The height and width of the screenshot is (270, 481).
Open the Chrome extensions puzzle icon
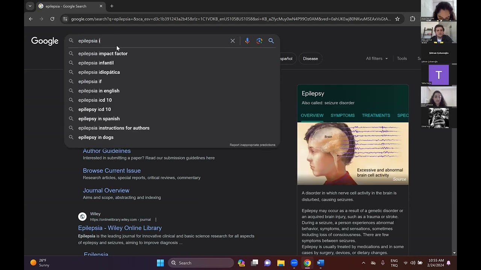[x=413, y=19]
